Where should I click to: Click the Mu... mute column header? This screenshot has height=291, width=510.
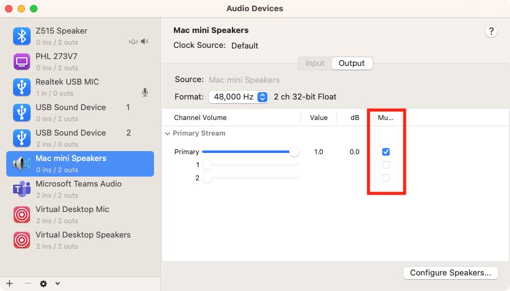(x=385, y=118)
